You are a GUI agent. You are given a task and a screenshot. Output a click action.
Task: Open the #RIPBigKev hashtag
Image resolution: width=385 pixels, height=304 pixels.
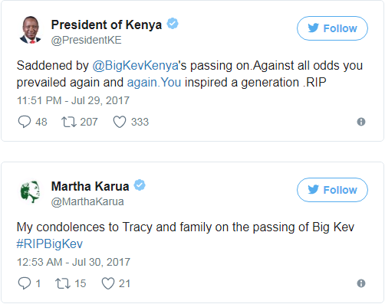click(50, 244)
